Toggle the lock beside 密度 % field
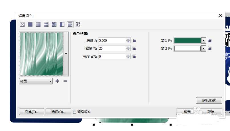The height and width of the screenshot is (131, 230). click(x=135, y=49)
